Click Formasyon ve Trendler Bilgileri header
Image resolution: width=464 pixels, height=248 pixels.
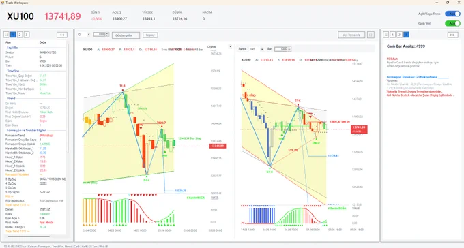click(x=27, y=130)
